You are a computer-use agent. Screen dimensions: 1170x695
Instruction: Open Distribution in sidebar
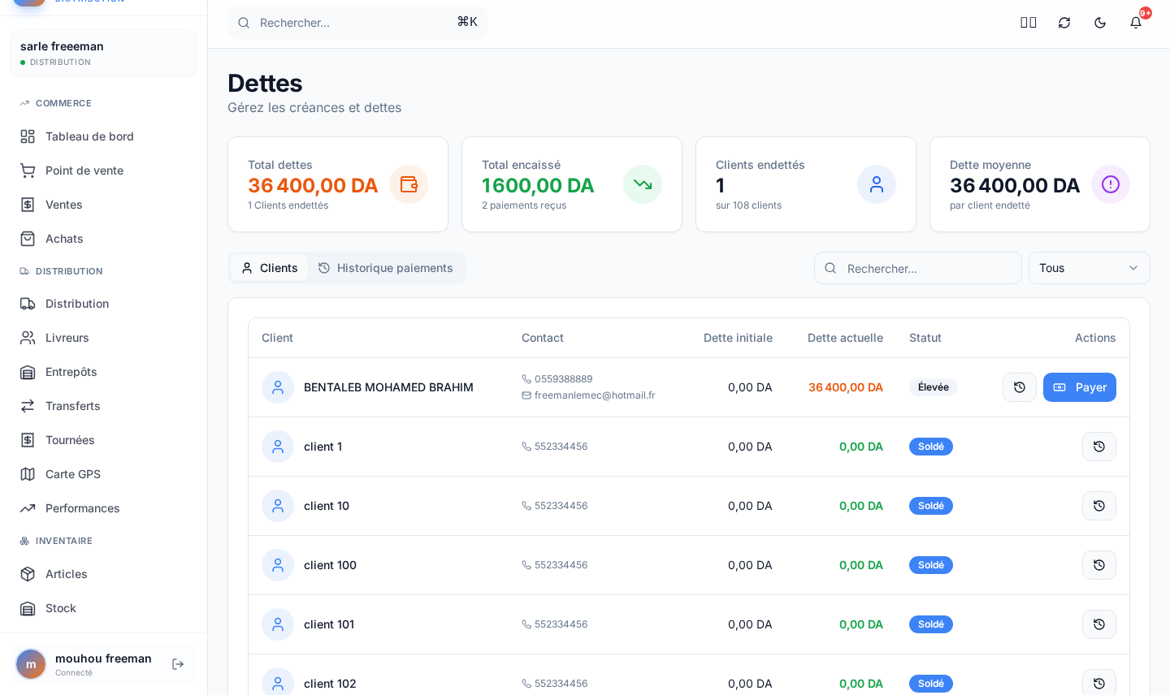point(103,304)
